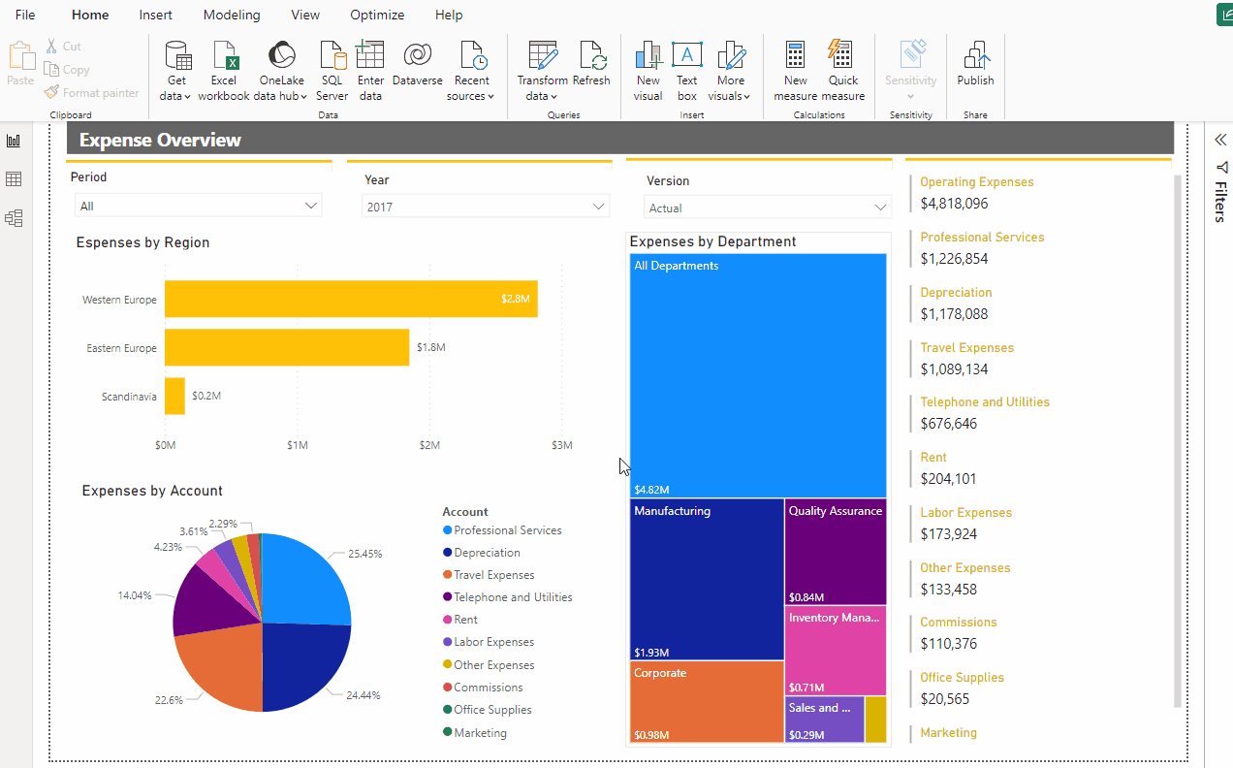This screenshot has height=768, width=1233.
Task: Expand the Period slicer dropdown
Action: 311,206
